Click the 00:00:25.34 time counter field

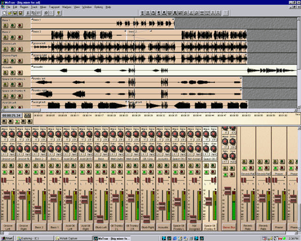tap(11, 116)
